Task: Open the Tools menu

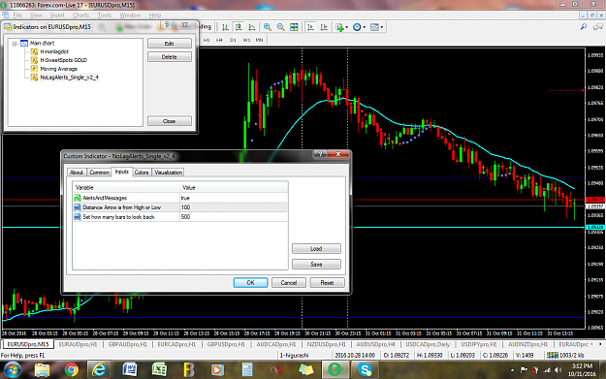Action: pos(105,16)
